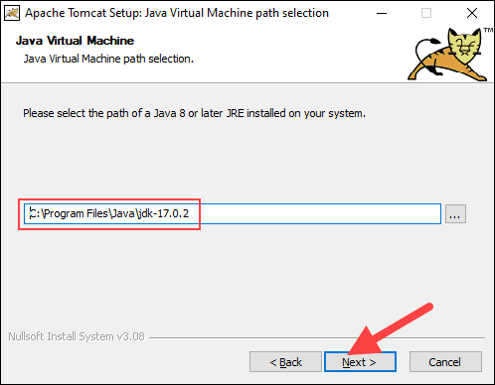
Task: Click the Tomcat installer icon in title bar
Action: [12, 13]
